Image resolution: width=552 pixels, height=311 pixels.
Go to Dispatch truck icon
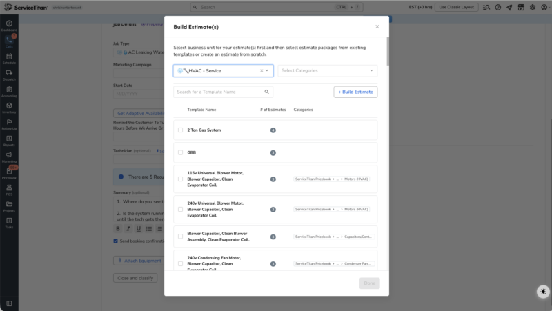[9, 73]
